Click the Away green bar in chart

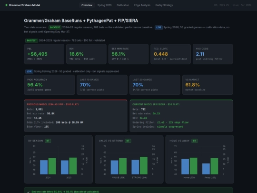[x=214, y=166]
